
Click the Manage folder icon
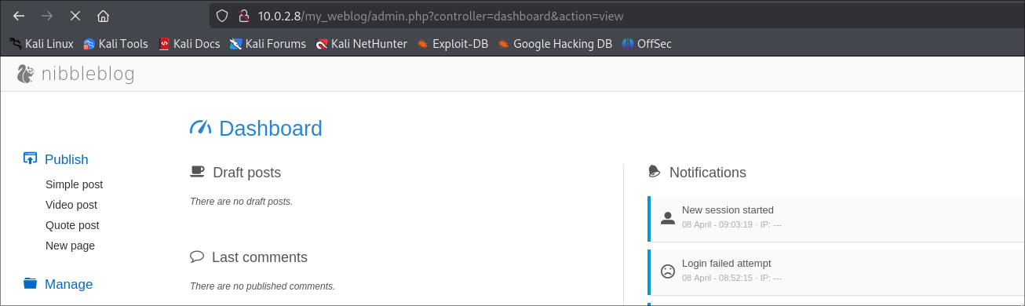coord(31,284)
